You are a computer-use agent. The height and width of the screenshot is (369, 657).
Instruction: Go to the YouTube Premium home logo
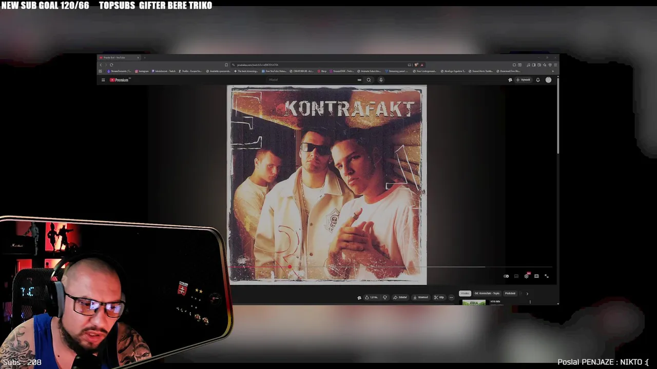[120, 80]
